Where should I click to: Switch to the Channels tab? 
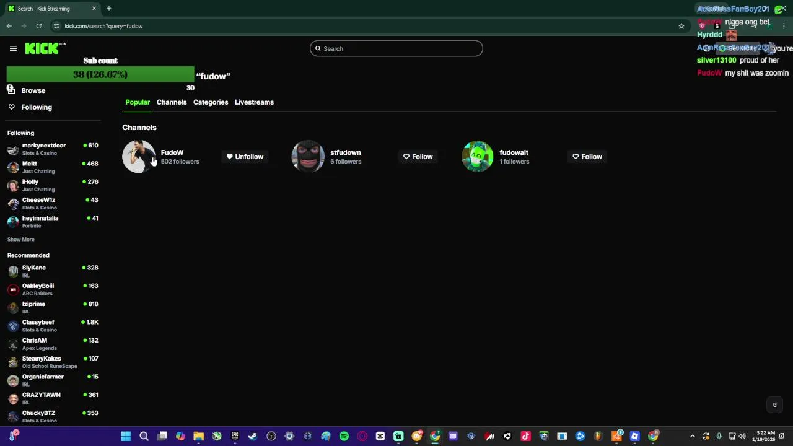click(172, 102)
